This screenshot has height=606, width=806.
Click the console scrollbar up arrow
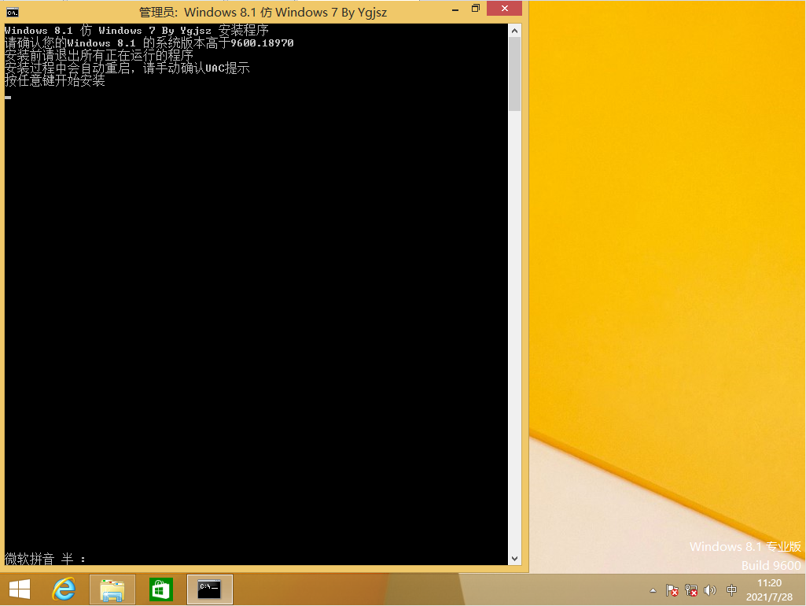point(514,31)
